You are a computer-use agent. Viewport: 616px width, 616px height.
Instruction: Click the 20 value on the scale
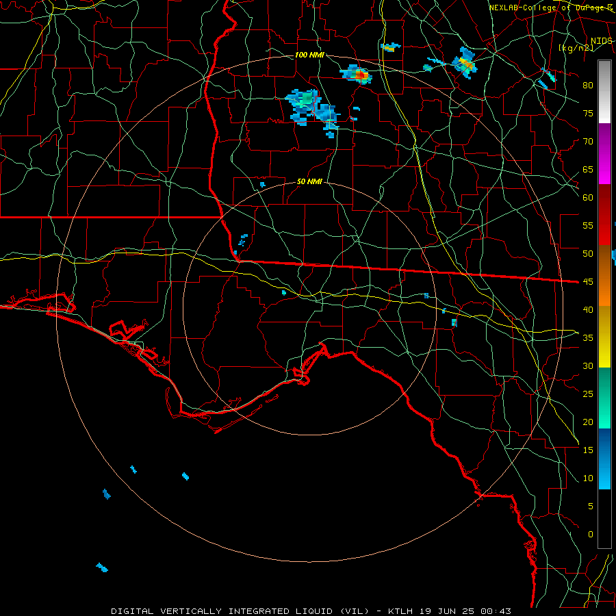tap(588, 422)
